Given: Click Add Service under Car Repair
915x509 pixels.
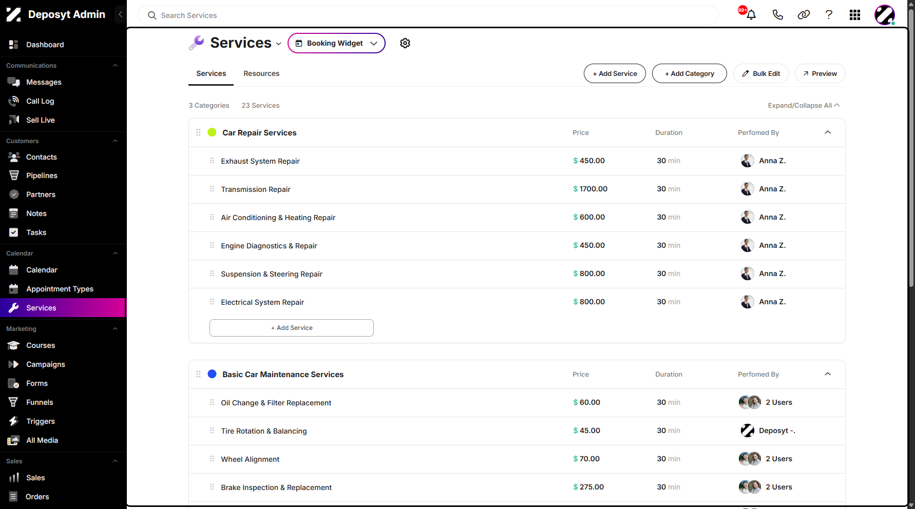Looking at the screenshot, I should [x=292, y=328].
